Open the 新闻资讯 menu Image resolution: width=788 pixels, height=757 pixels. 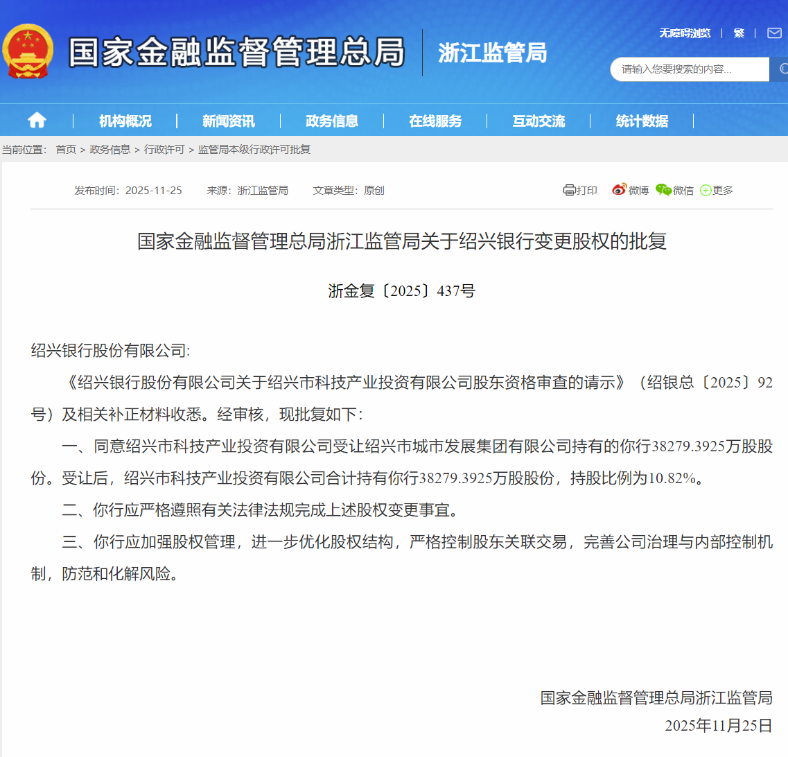[228, 121]
